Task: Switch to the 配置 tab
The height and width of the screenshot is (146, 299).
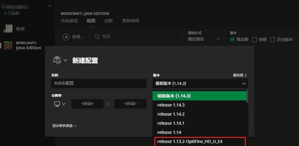Action: click(91, 20)
